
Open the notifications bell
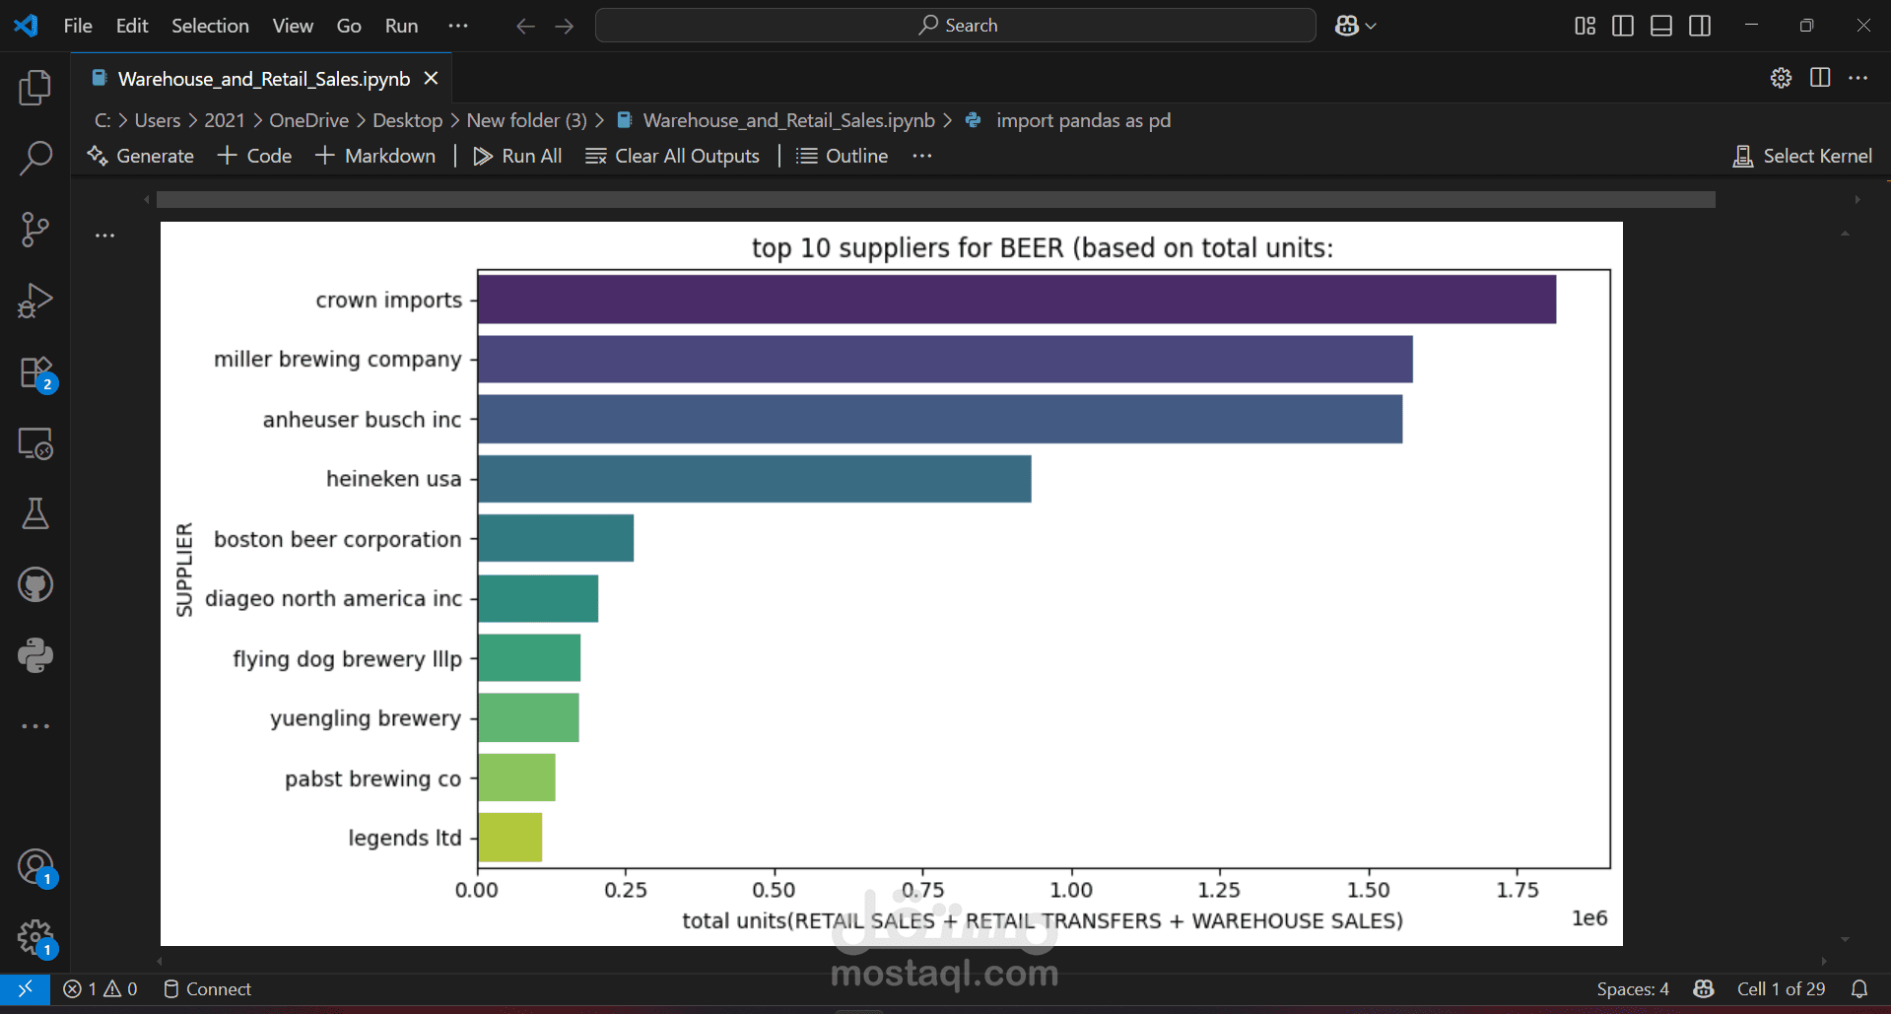pyautogui.click(x=1859, y=988)
